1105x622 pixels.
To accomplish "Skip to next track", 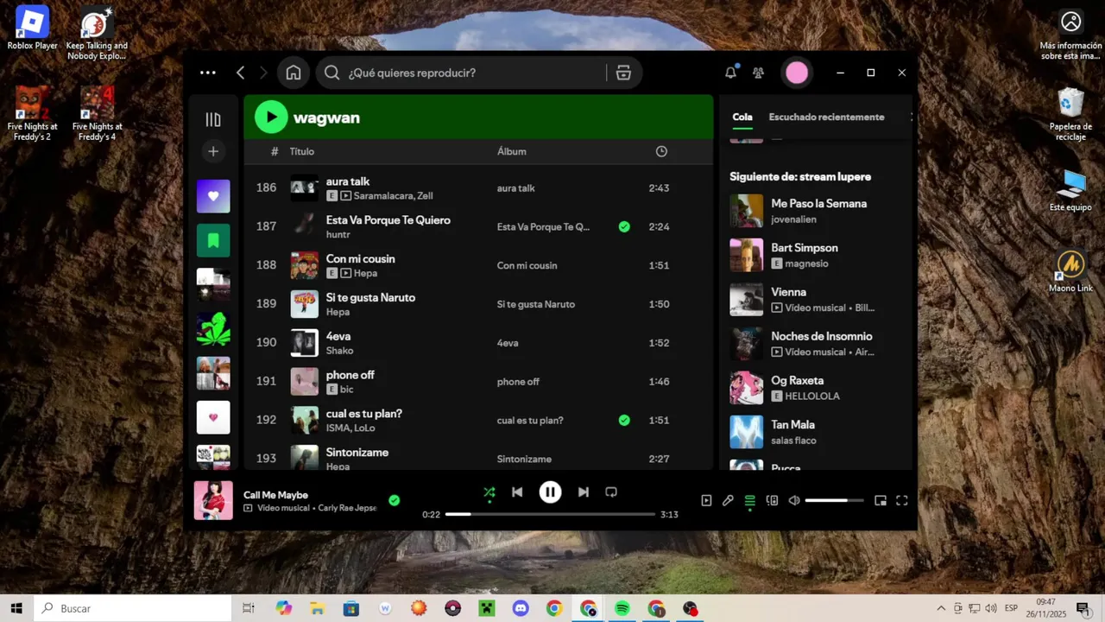I will tap(584, 492).
